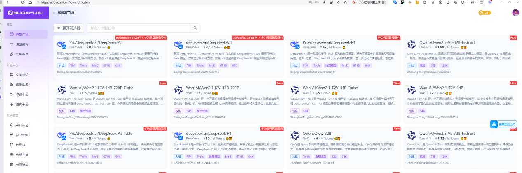The image size is (522, 173).
Task: Click the red New badge on Wan2.1-T2V-14B-Turbo
Action: click(x=397, y=83)
